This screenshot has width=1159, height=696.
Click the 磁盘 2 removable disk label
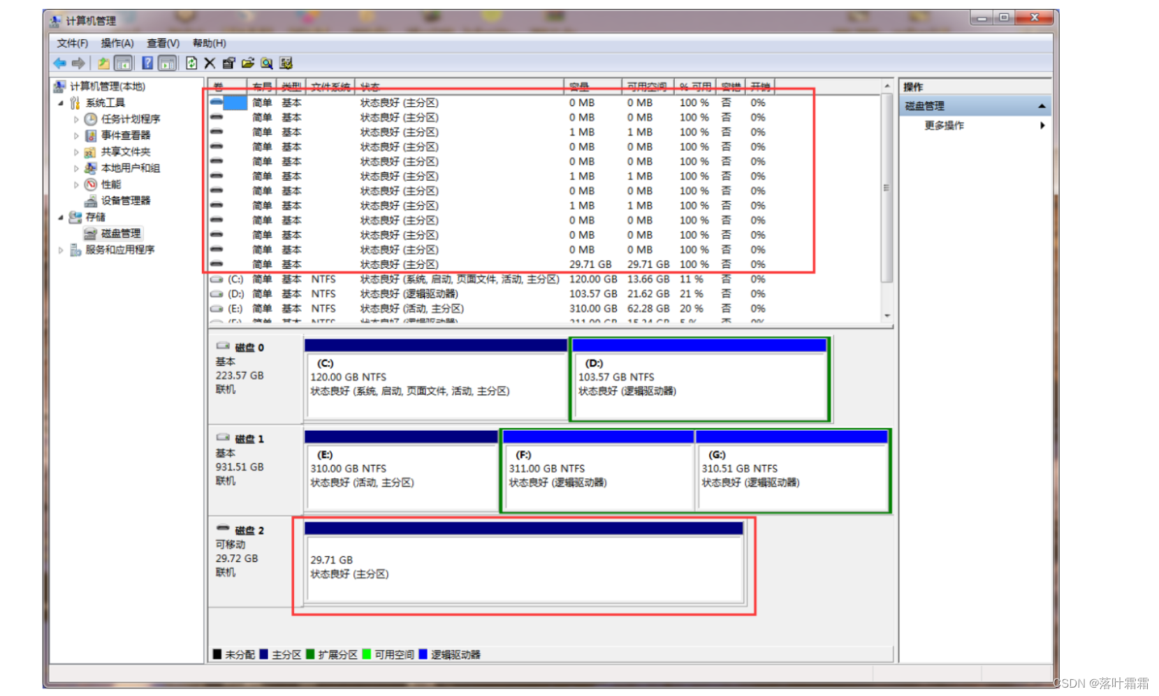click(249, 531)
